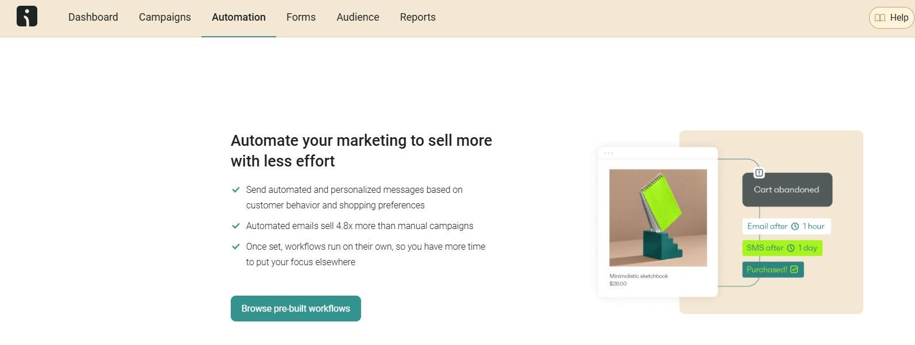
Task: Click the clock icon in Email after
Action: pos(795,227)
